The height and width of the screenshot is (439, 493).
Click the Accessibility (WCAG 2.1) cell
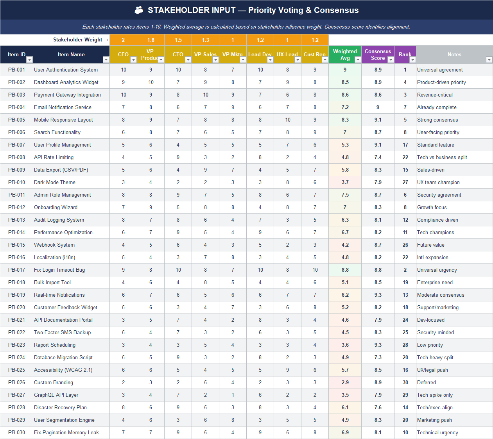click(x=71, y=370)
